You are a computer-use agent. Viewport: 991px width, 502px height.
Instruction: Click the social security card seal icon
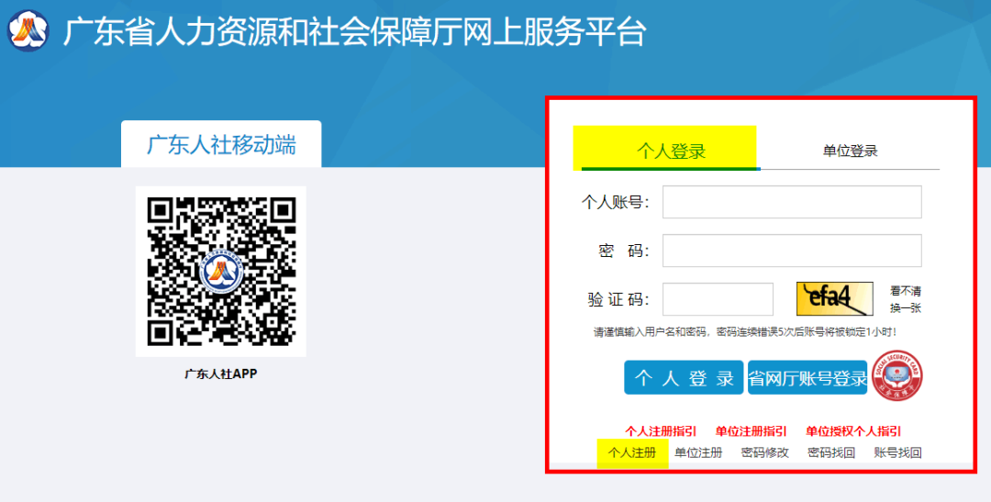pyautogui.click(x=896, y=375)
